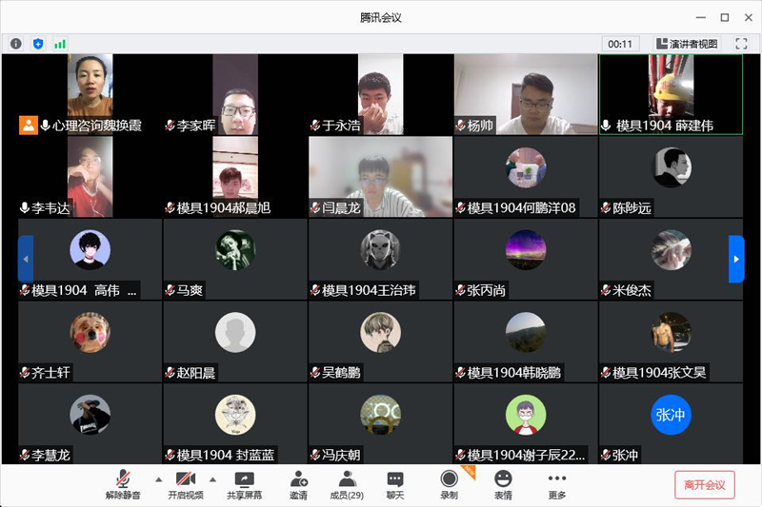The width and height of the screenshot is (762, 507).
Task: Open members list showing 29 participants
Action: (x=347, y=485)
